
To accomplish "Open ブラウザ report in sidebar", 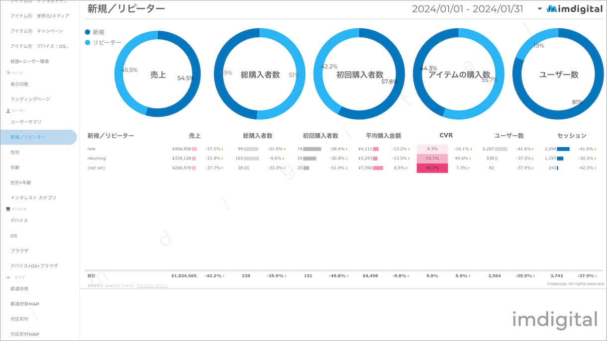I will [x=20, y=251].
